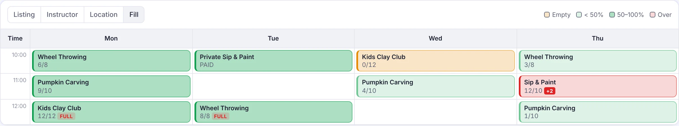Click the Tue column header
This screenshot has height=126, width=679.
point(273,39)
